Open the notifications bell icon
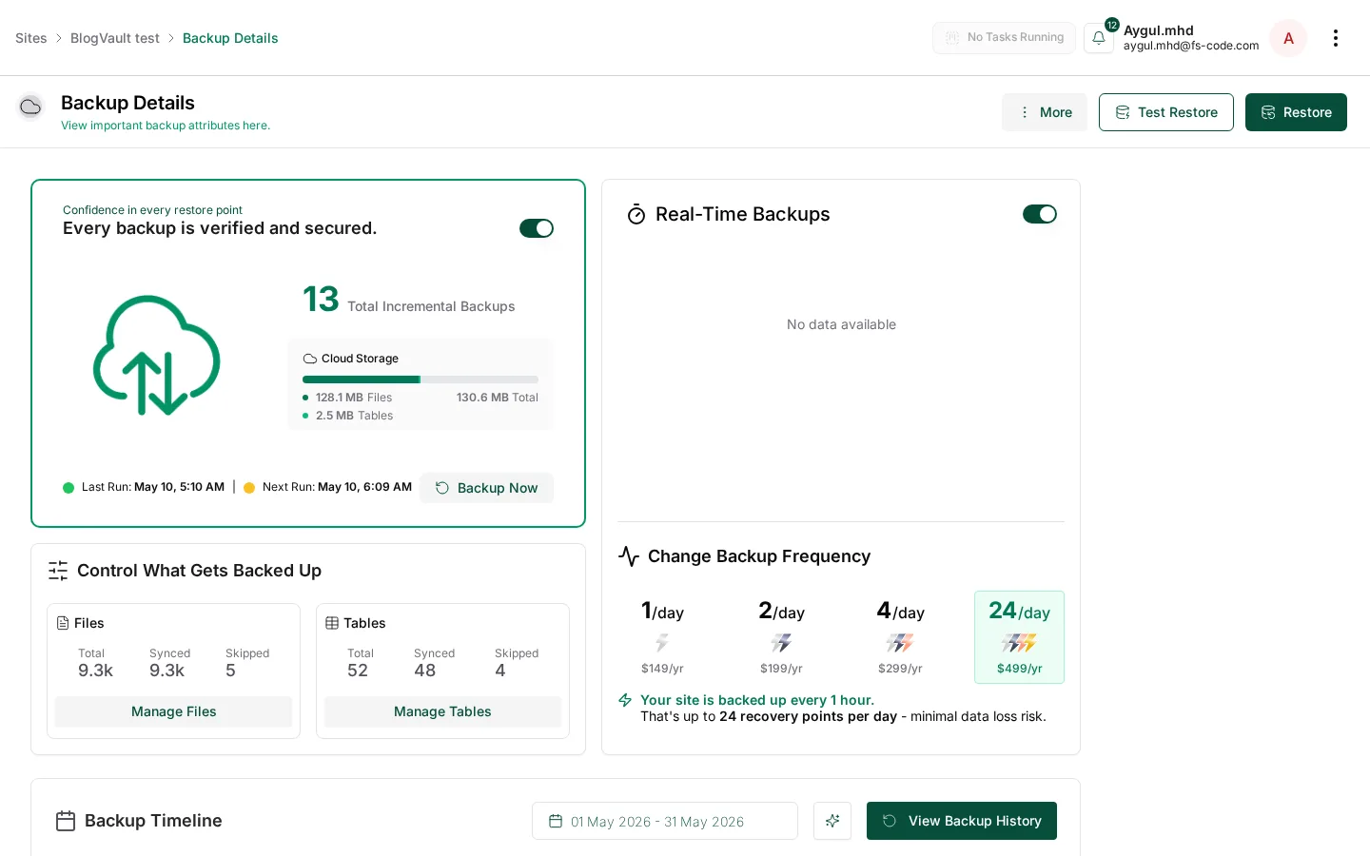 click(1099, 38)
